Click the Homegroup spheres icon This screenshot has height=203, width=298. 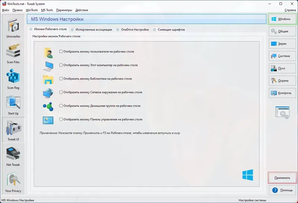click(x=48, y=107)
